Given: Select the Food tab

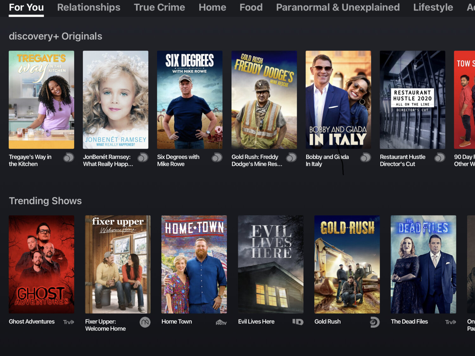Looking at the screenshot, I should click(x=251, y=7).
